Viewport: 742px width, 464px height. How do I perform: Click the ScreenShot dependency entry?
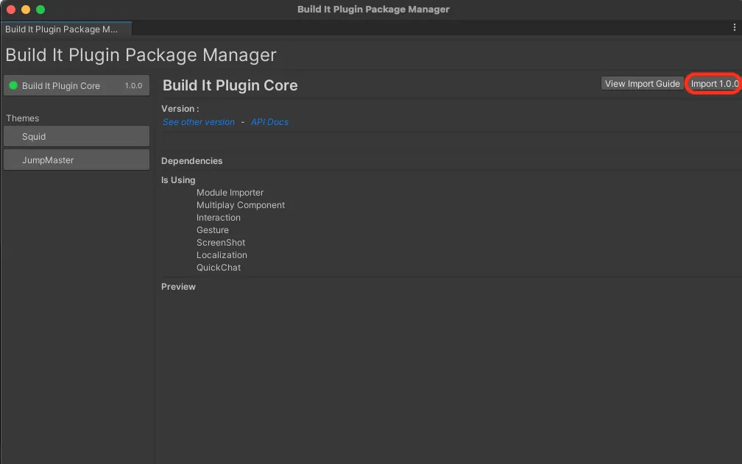pyautogui.click(x=221, y=243)
